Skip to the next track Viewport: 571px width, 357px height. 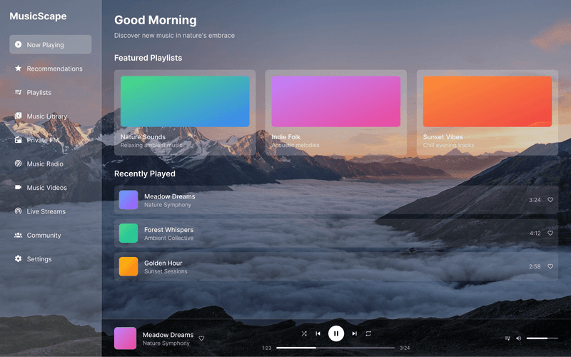tap(354, 333)
